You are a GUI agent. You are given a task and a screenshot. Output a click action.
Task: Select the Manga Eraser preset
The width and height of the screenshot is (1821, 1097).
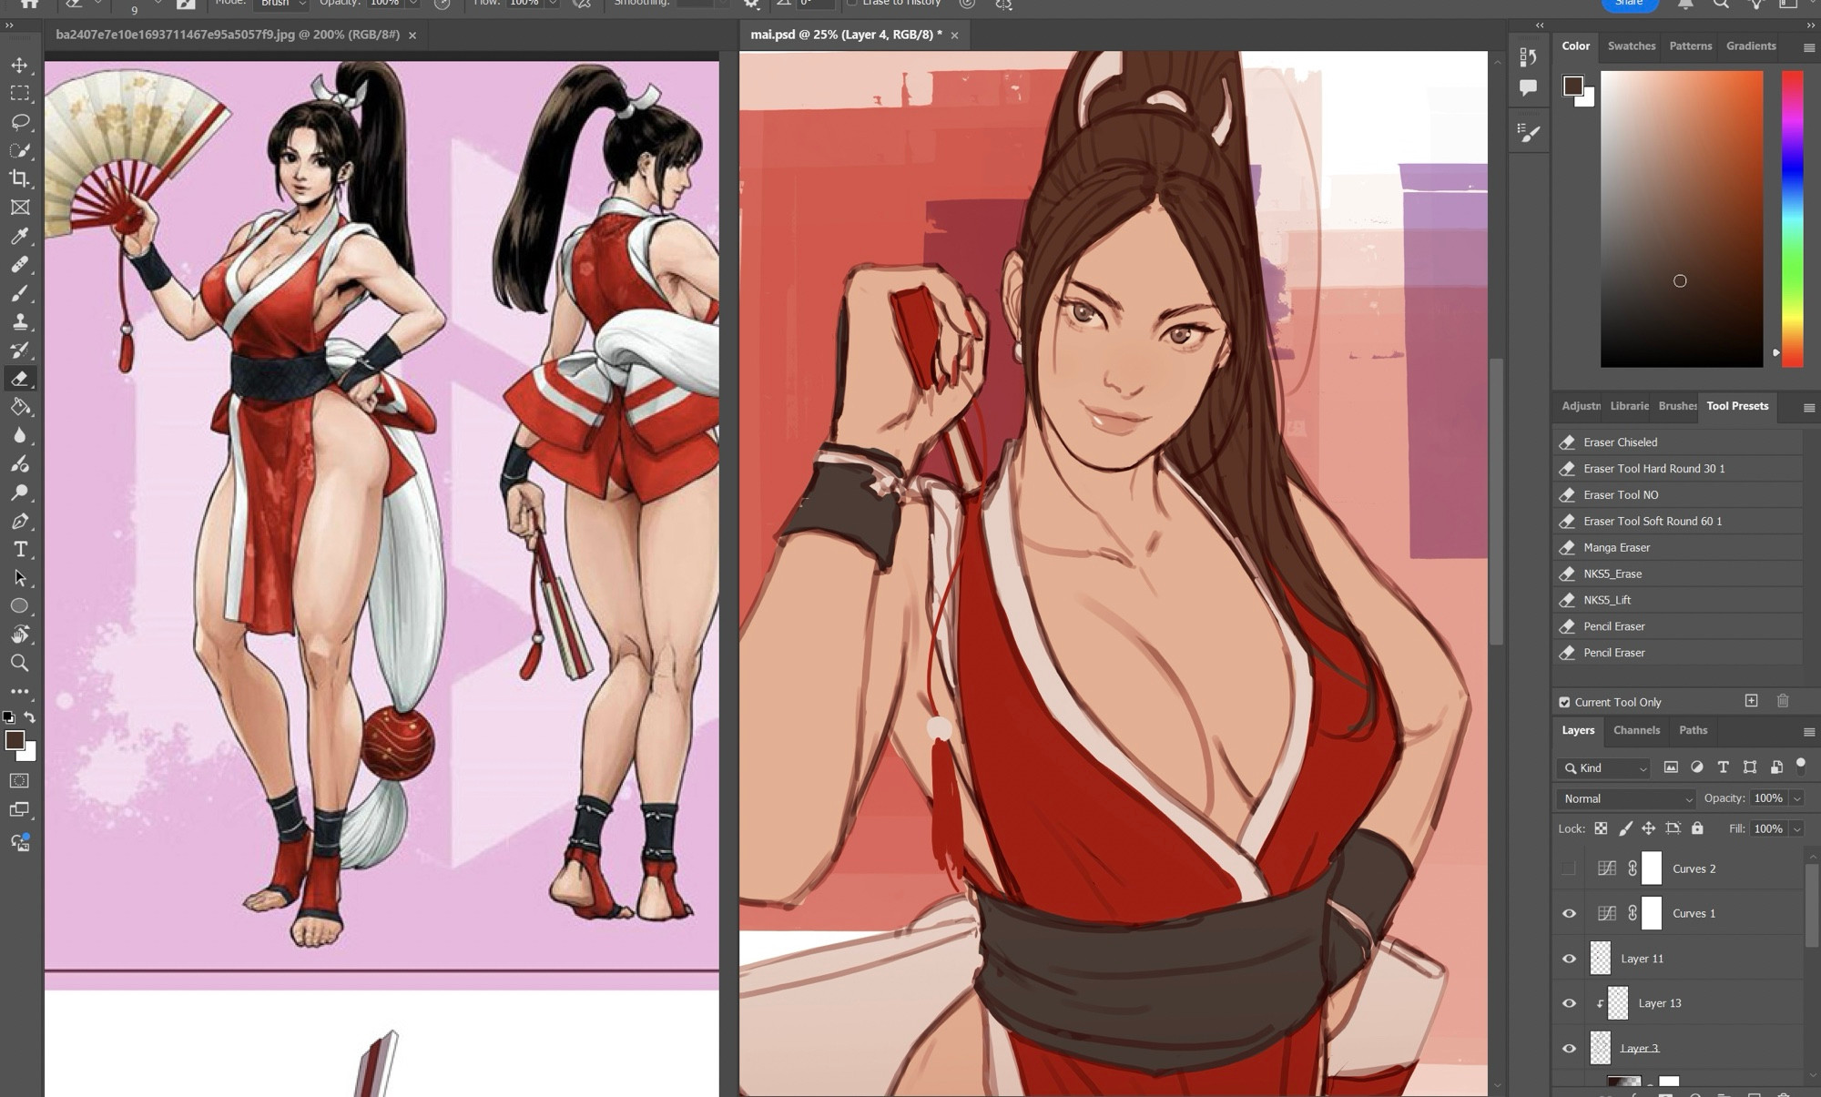point(1678,547)
